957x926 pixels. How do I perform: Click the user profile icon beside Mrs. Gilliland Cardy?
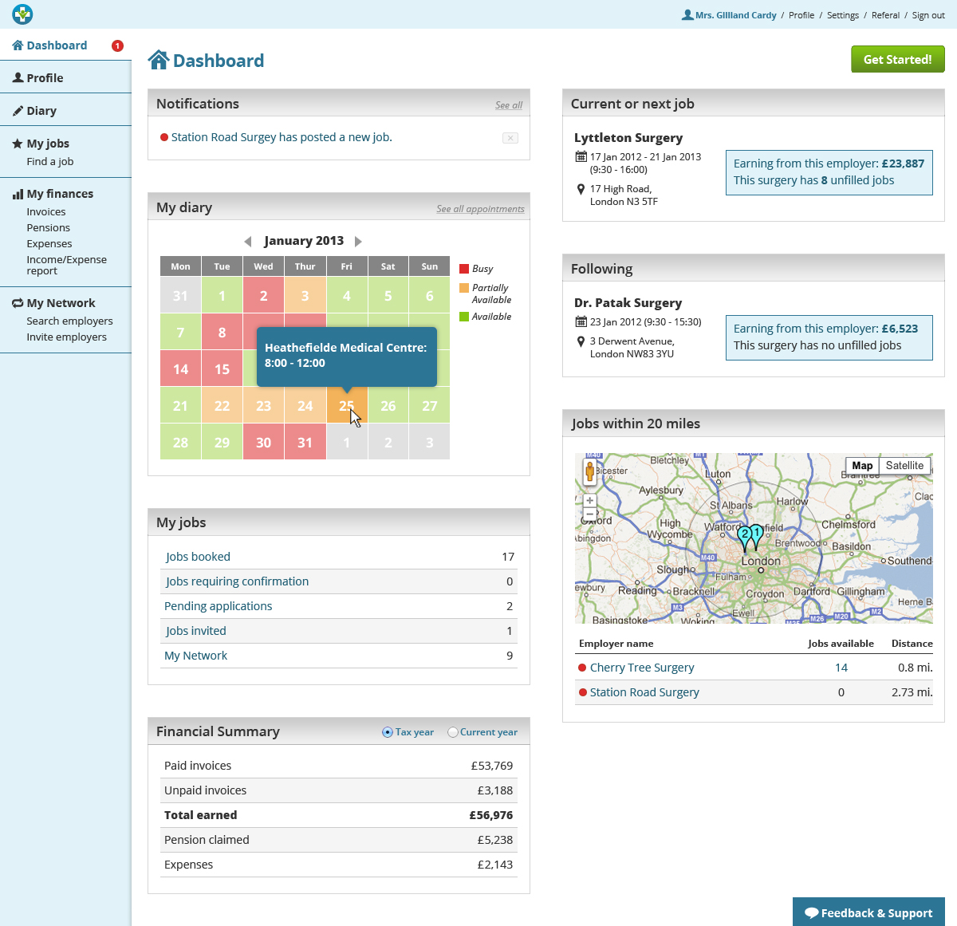tap(687, 14)
